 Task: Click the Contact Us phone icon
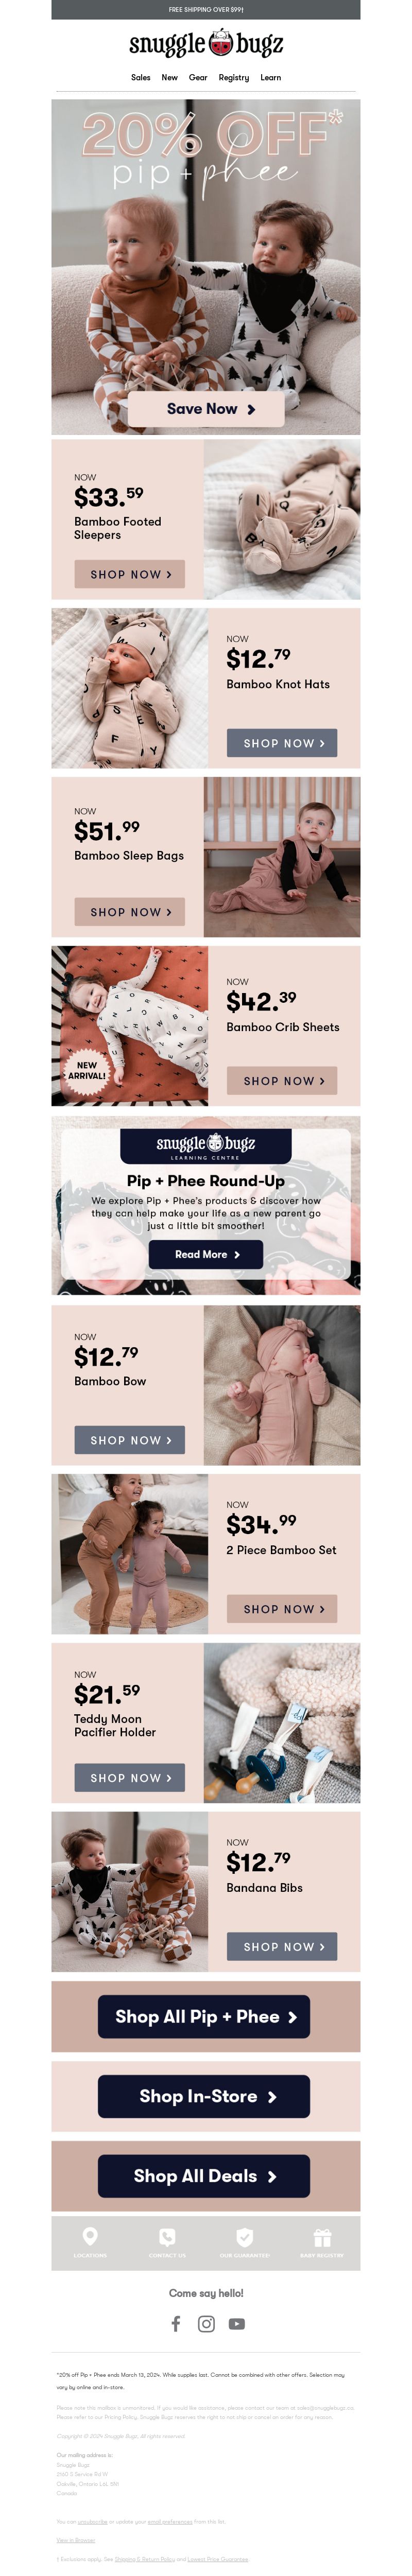tap(167, 2236)
